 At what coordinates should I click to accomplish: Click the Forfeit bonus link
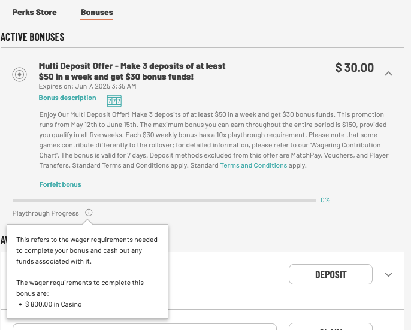(61, 184)
